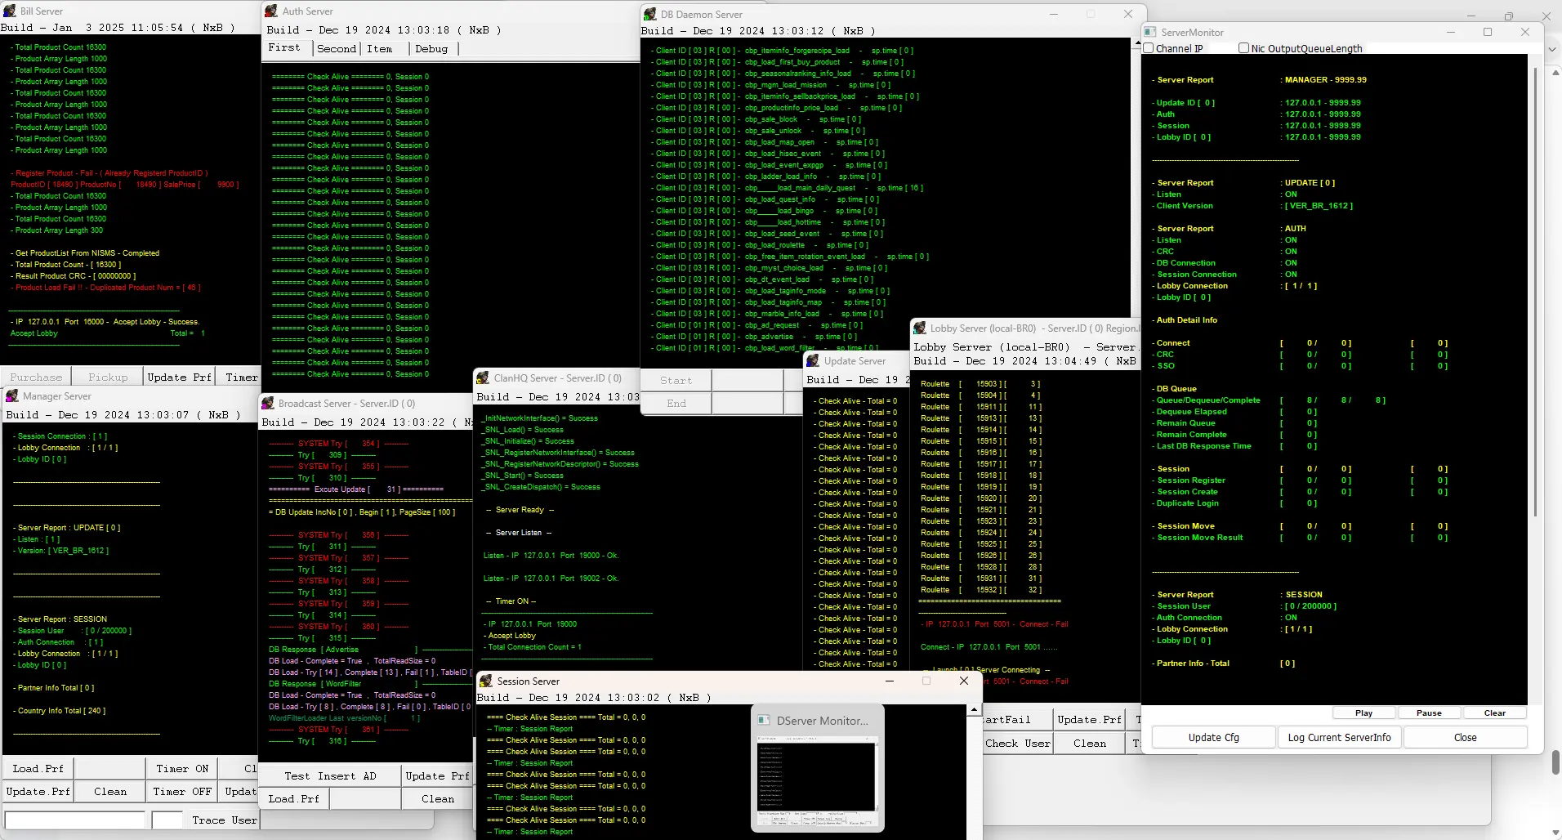Image resolution: width=1562 pixels, height=840 pixels.
Task: Switch to the First tab in Auth Server
Action: (x=284, y=48)
